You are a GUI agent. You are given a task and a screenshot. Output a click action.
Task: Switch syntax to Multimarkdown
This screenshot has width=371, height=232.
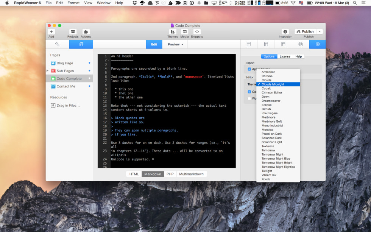tap(191, 174)
